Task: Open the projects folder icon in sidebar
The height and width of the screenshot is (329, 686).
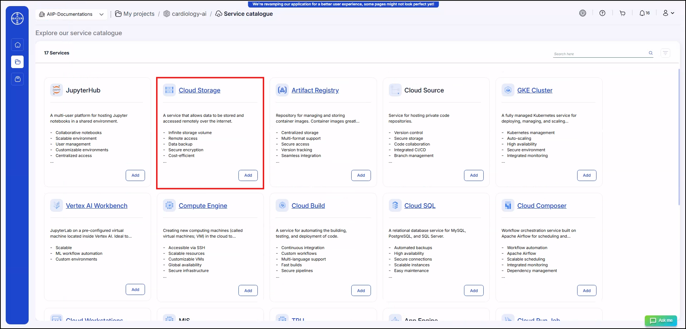Action: (x=18, y=62)
